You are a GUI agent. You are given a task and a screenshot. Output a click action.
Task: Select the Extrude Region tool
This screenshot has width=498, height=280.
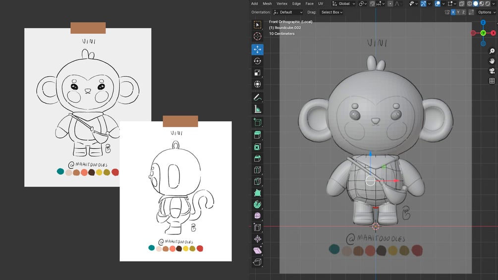click(x=257, y=135)
